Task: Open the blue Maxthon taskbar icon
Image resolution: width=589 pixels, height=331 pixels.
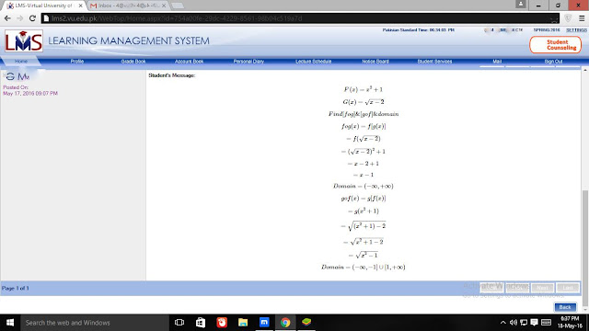Action: pos(264,323)
